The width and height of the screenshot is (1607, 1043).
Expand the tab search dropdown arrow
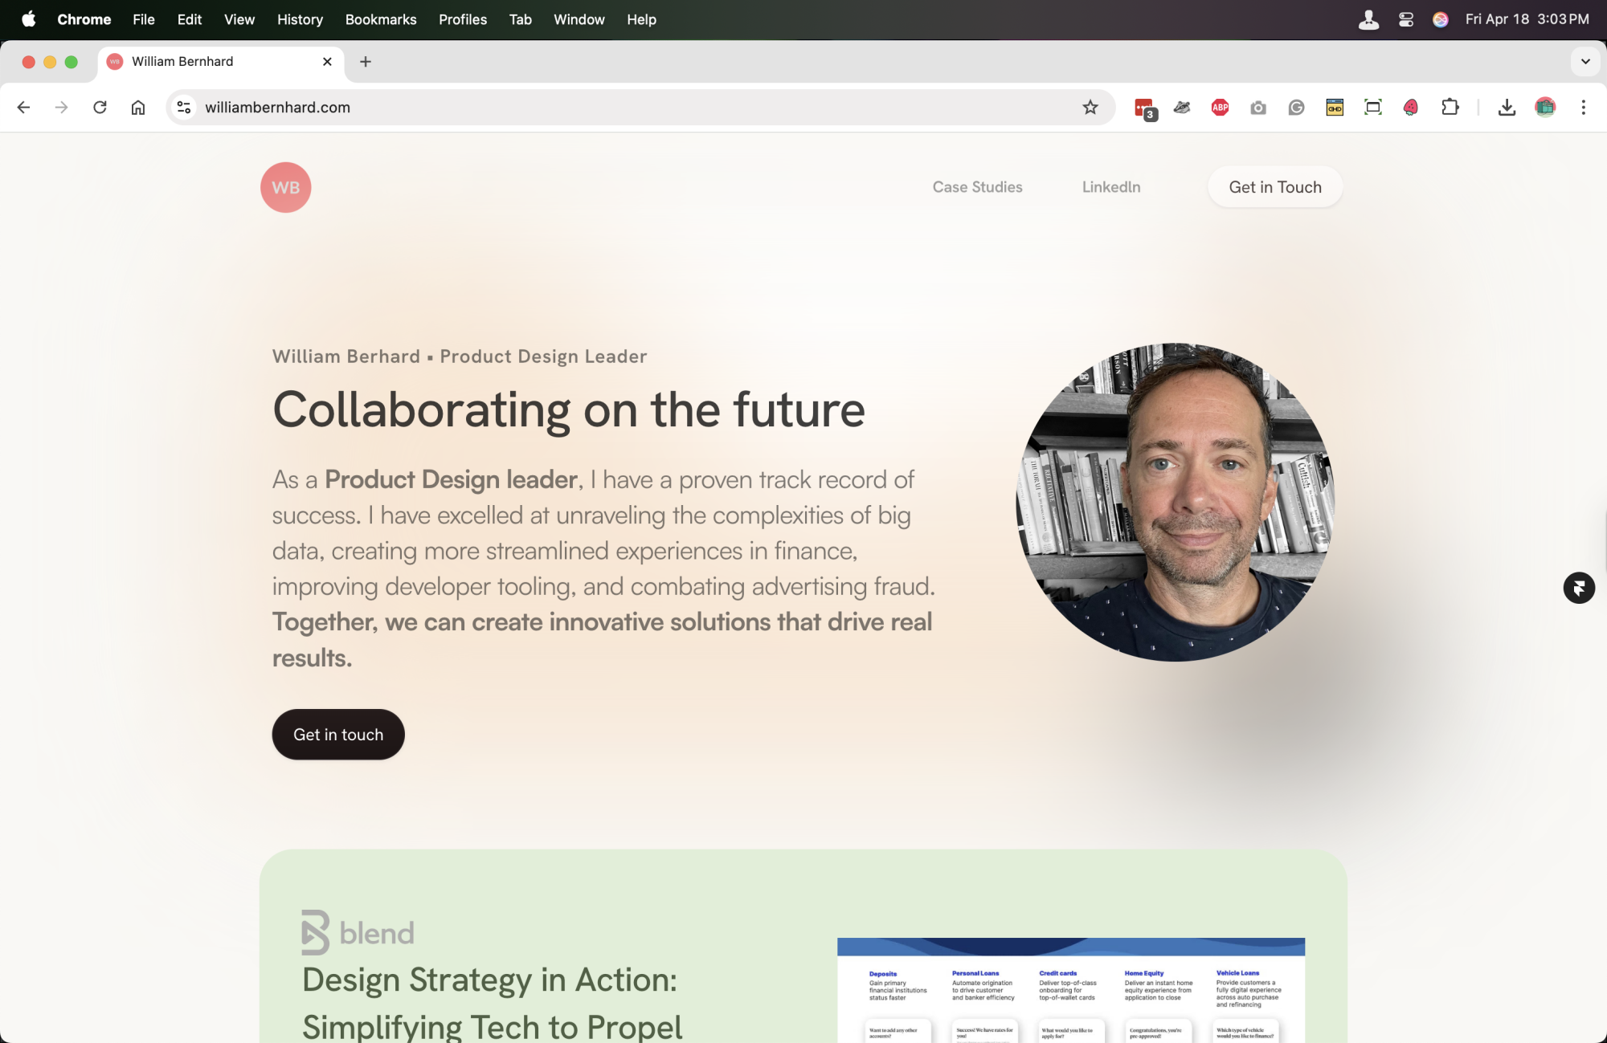point(1585,62)
